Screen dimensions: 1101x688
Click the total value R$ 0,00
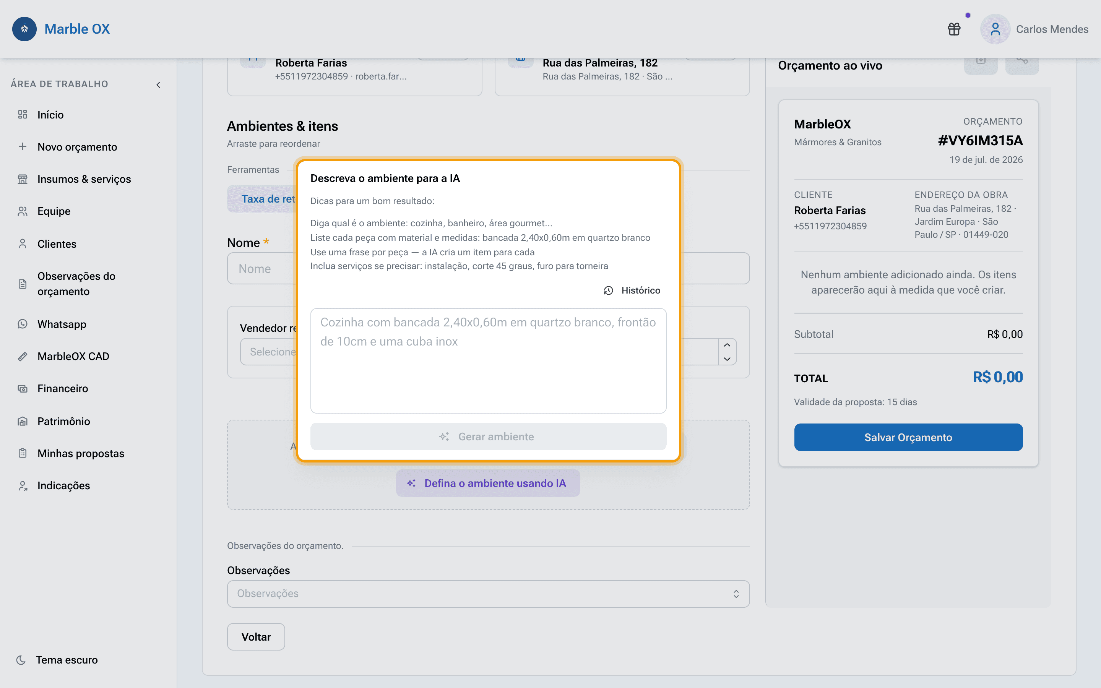(998, 377)
